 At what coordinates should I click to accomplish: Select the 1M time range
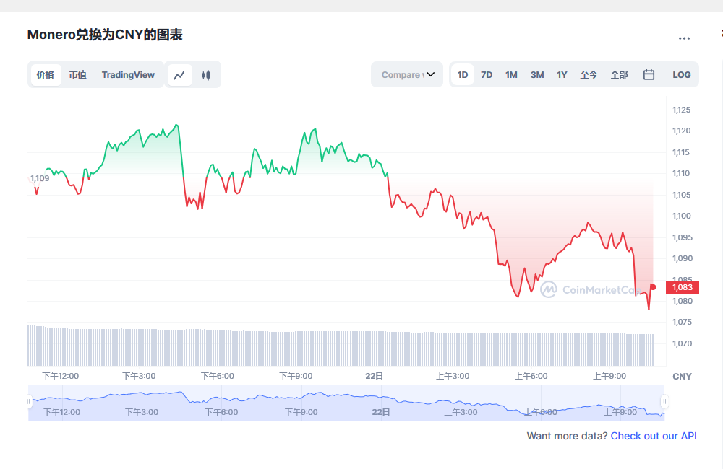click(511, 74)
